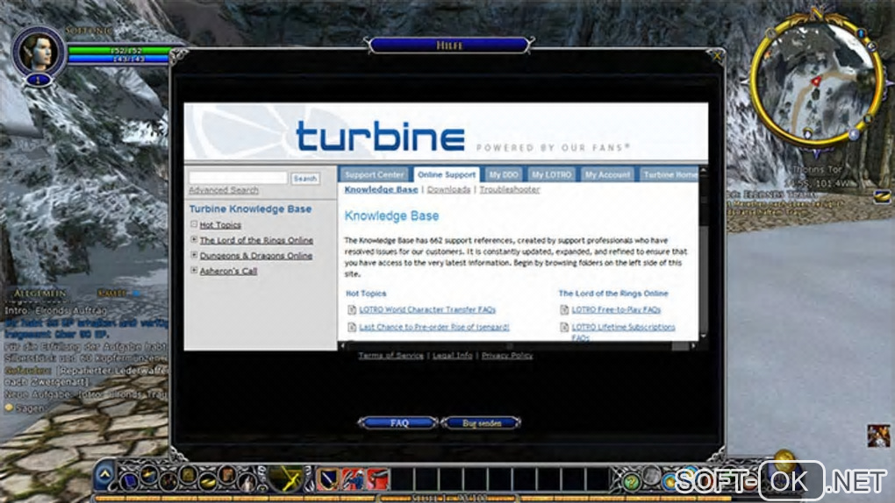The height and width of the screenshot is (503, 895).
Task: Click the blue journal icon on toolbar
Action: 129,481
